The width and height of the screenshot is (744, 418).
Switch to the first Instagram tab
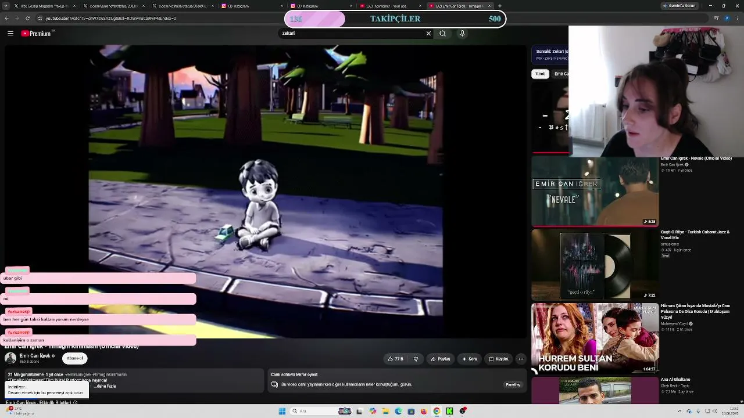point(251,6)
